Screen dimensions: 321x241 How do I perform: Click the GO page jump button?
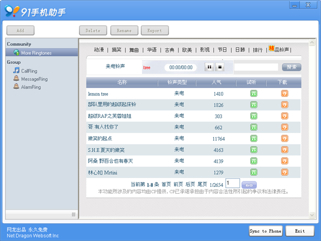click(x=249, y=185)
